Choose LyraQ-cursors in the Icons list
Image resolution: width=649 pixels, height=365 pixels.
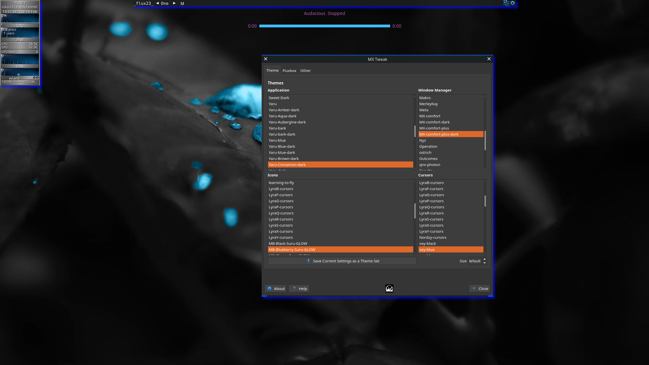(x=340, y=213)
